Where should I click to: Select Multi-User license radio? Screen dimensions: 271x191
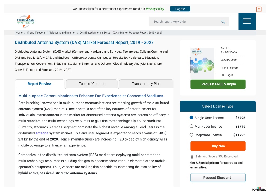(x=191, y=126)
